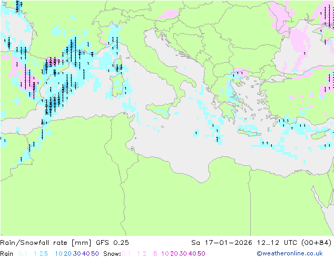
Task: Click the '(00+84)' forecast hour text
Action: [317, 243]
